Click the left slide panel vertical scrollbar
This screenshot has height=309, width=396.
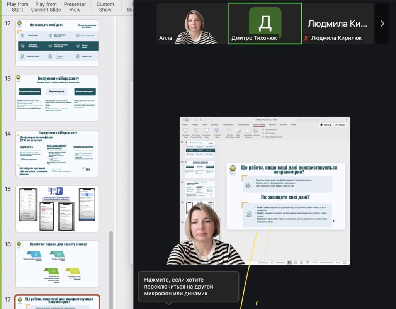(111, 270)
